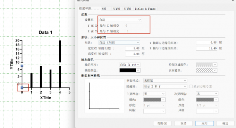Select the XTitle axis label
Screen dimensions: 236x128
45,98
